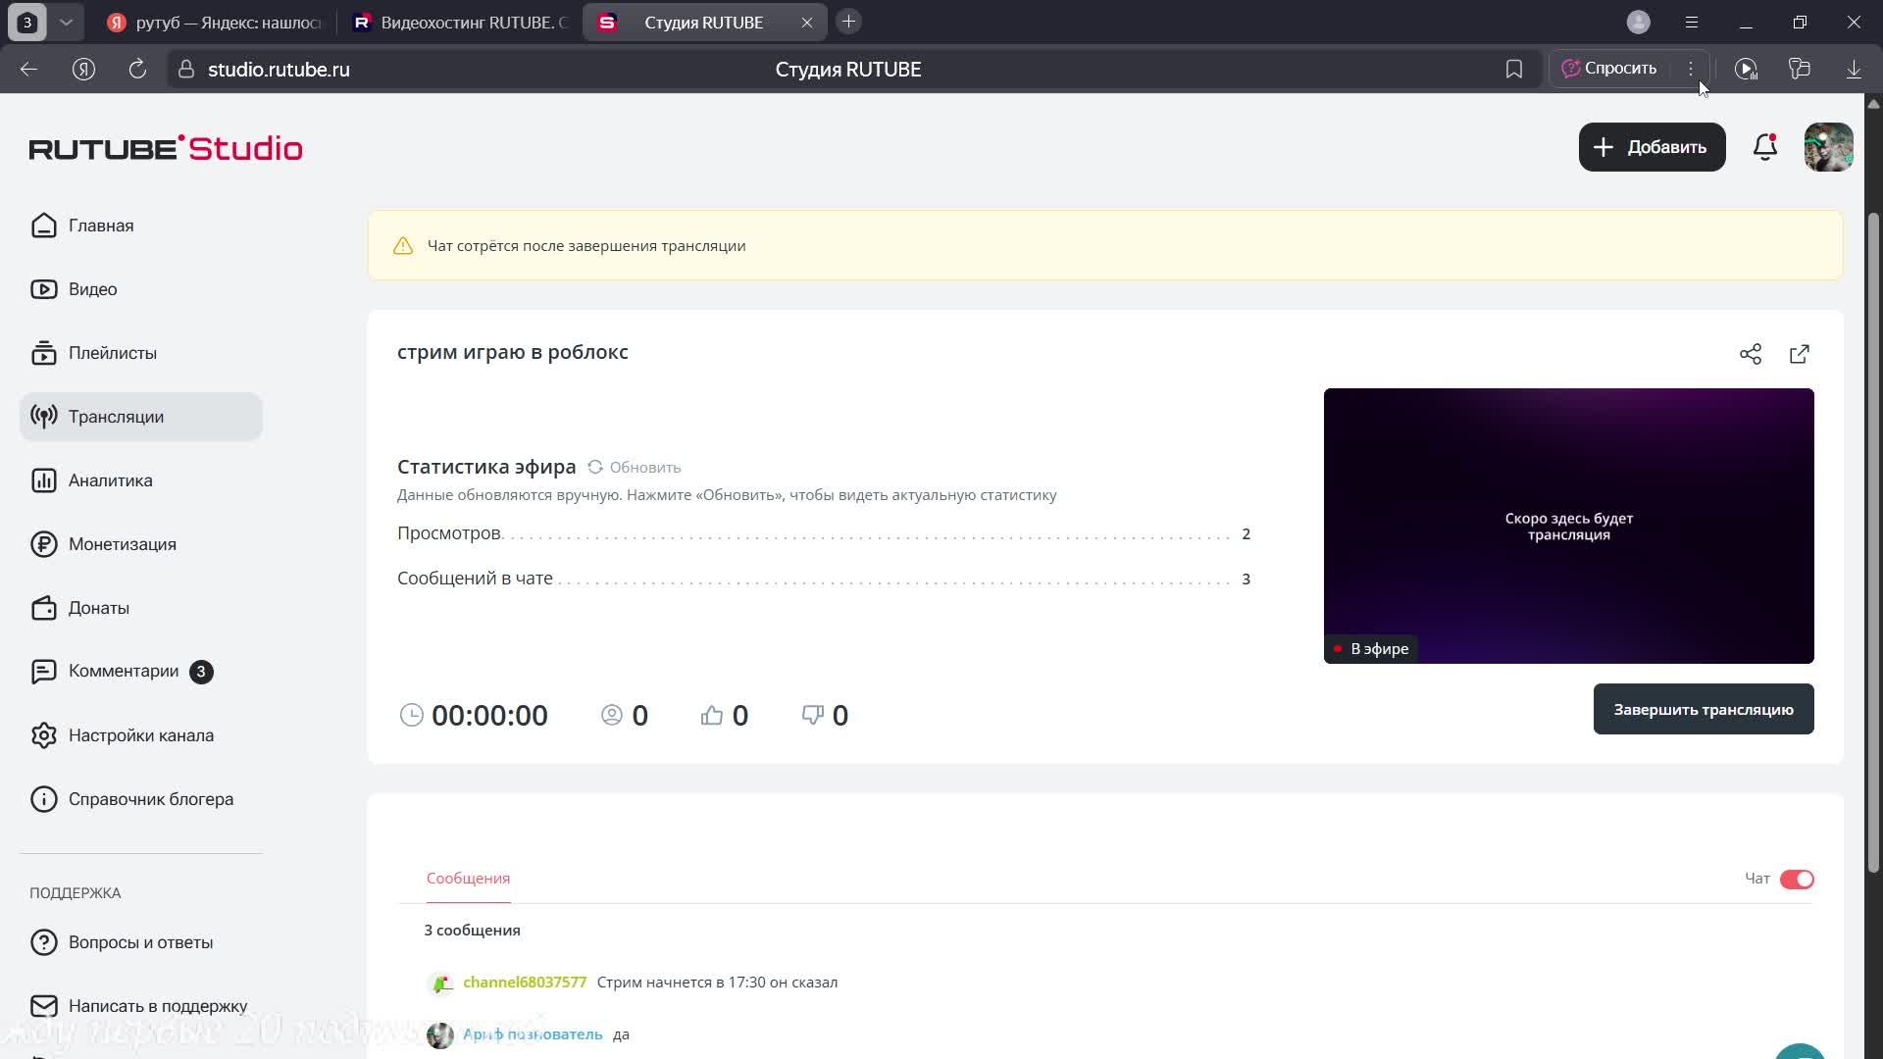The width and height of the screenshot is (1883, 1059).
Task: Reload page with browser refresh icon
Action: coord(137,69)
